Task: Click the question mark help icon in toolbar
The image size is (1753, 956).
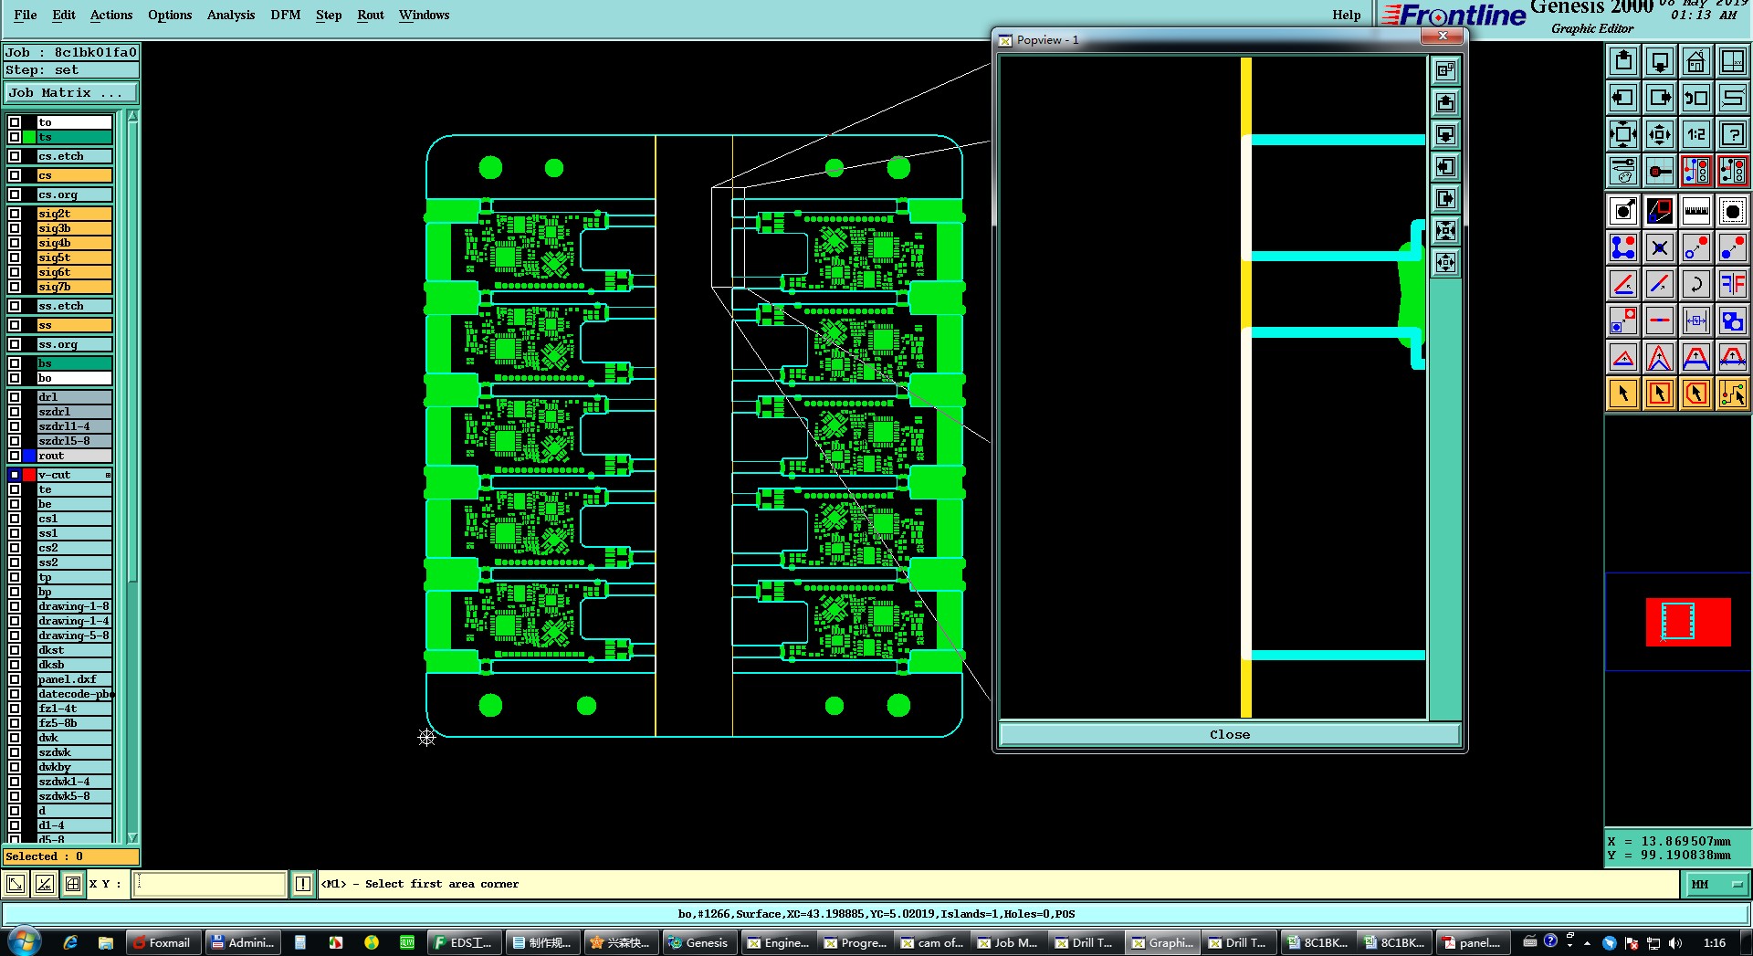Action: pyautogui.click(x=1732, y=134)
